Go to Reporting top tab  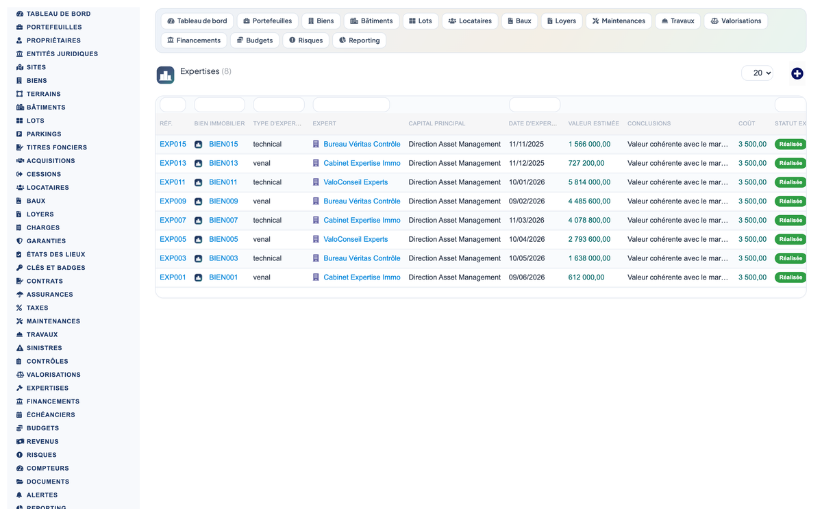(x=360, y=40)
